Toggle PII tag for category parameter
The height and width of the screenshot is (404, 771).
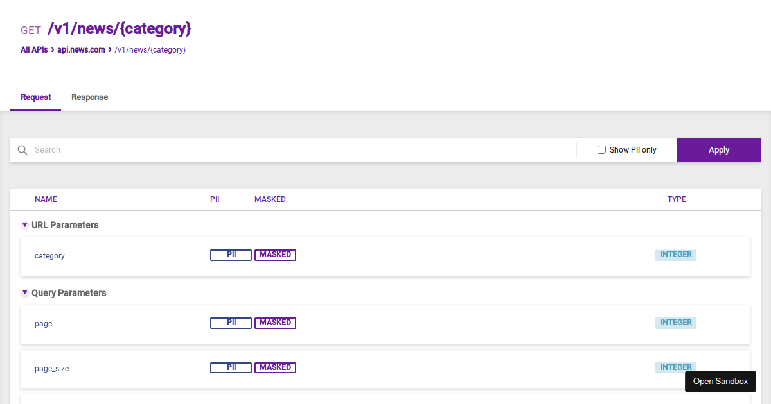pyautogui.click(x=231, y=255)
